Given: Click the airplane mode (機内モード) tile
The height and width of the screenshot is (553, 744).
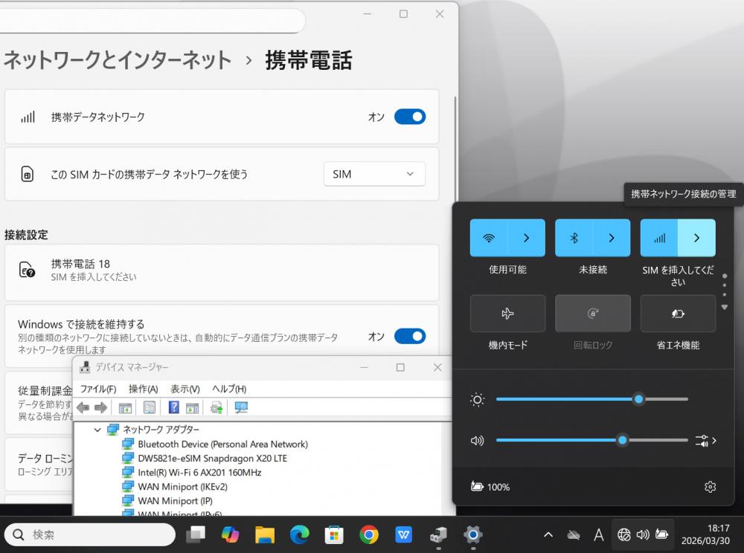Looking at the screenshot, I should pos(507,314).
